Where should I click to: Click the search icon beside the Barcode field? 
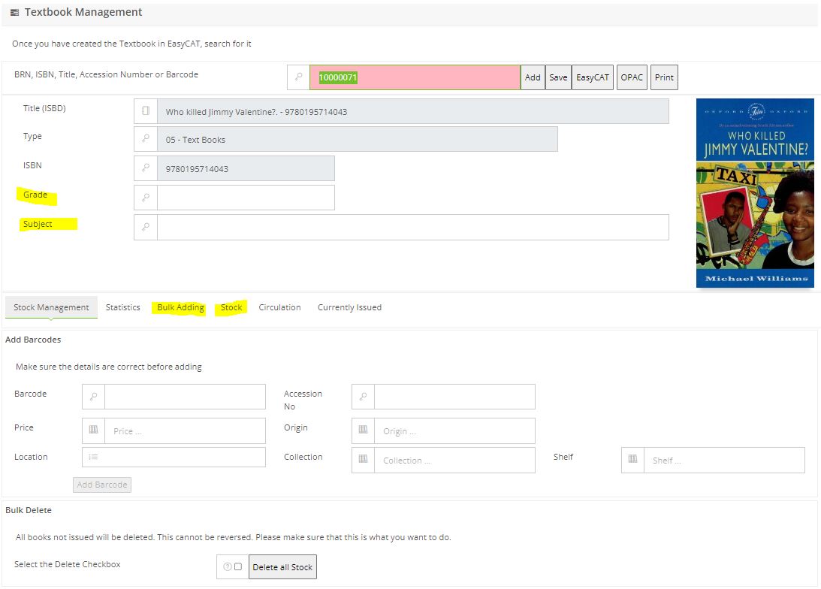[x=93, y=397]
